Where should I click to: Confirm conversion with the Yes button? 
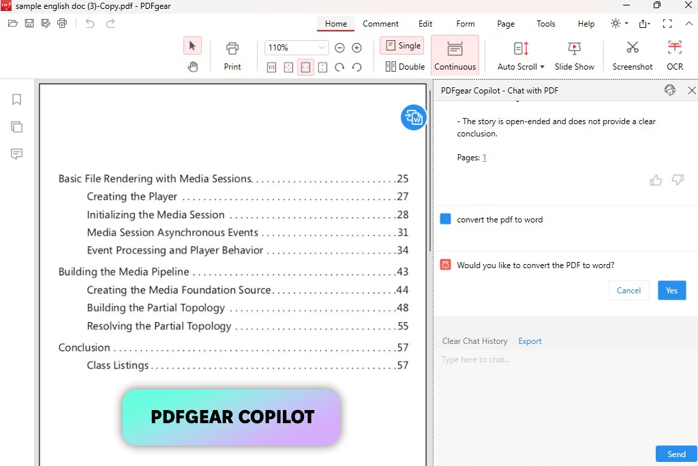point(671,291)
